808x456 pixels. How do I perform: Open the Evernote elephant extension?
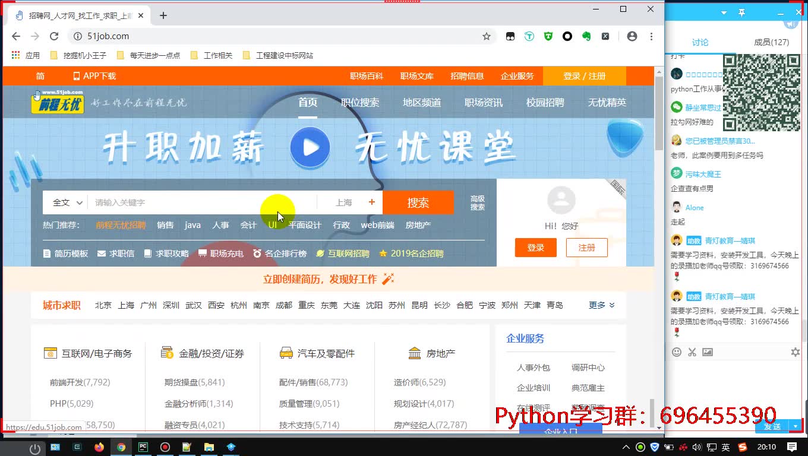click(x=586, y=36)
